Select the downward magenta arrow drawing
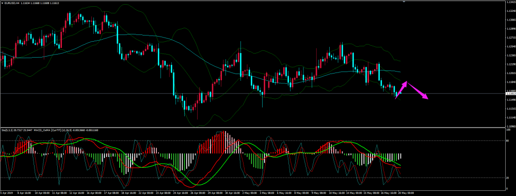 pos(417,91)
